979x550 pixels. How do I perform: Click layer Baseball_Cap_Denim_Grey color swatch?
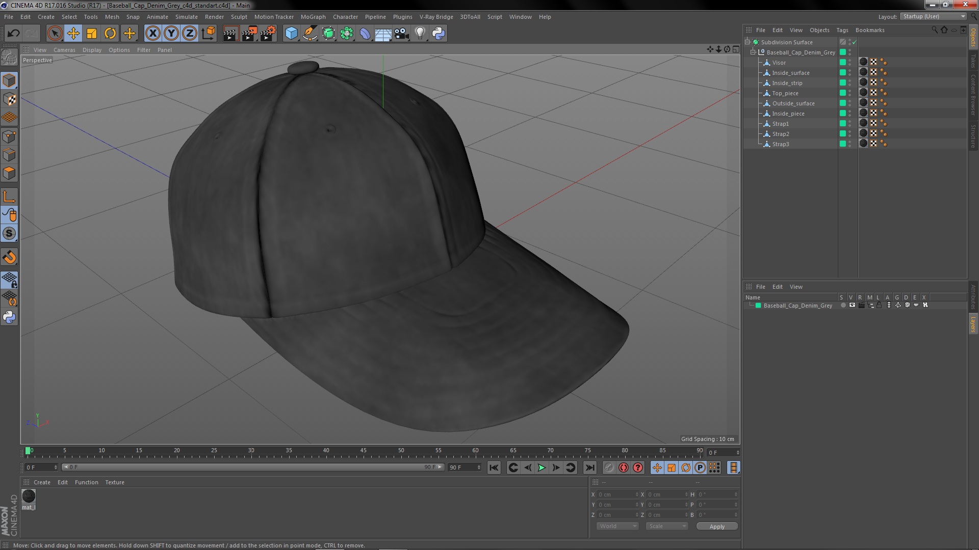click(758, 306)
